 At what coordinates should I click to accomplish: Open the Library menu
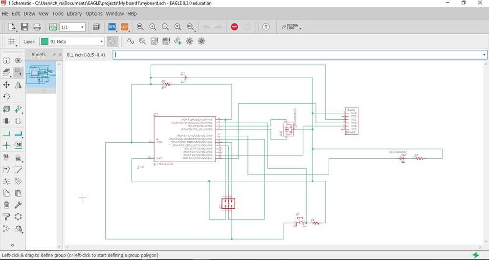click(74, 14)
